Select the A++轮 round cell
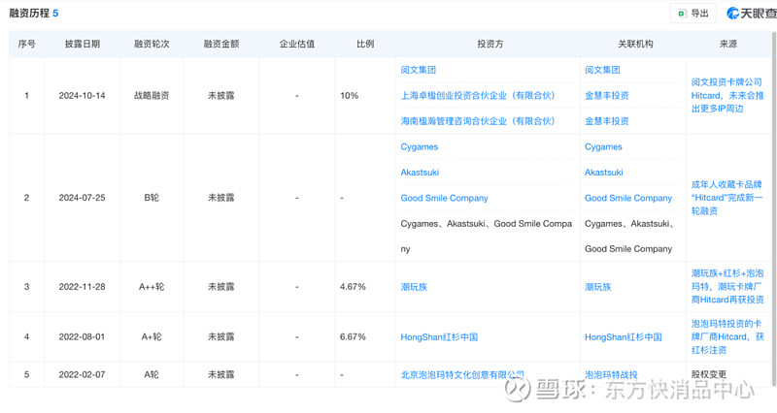Screen dimensions: 777x413 [152, 287]
